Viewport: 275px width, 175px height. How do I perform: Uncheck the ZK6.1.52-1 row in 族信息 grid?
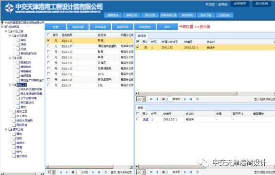(138, 47)
